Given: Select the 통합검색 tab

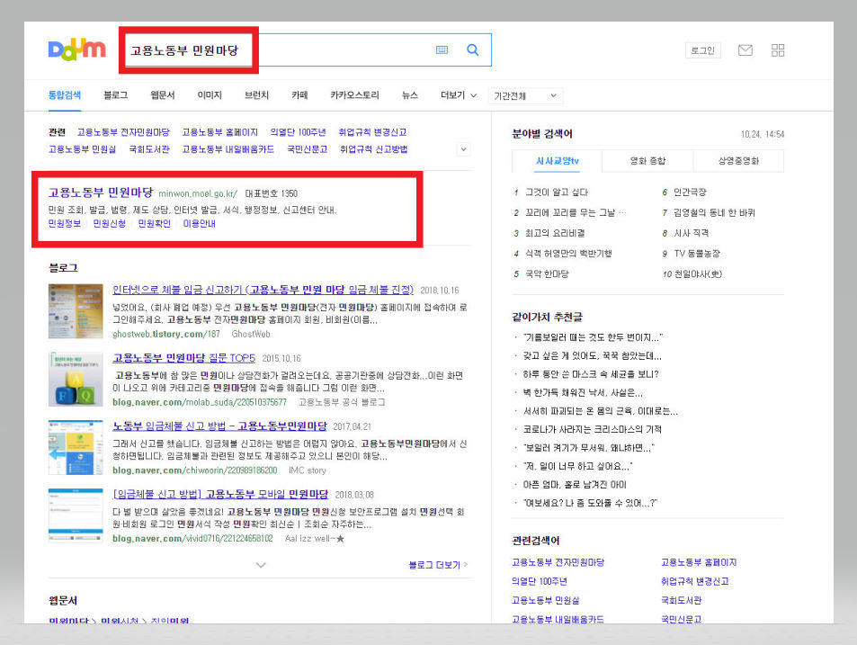Looking at the screenshot, I should click(65, 95).
